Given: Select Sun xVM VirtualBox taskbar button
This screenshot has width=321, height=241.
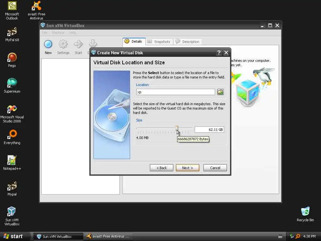Looking at the screenshot, I should tap(59, 237).
